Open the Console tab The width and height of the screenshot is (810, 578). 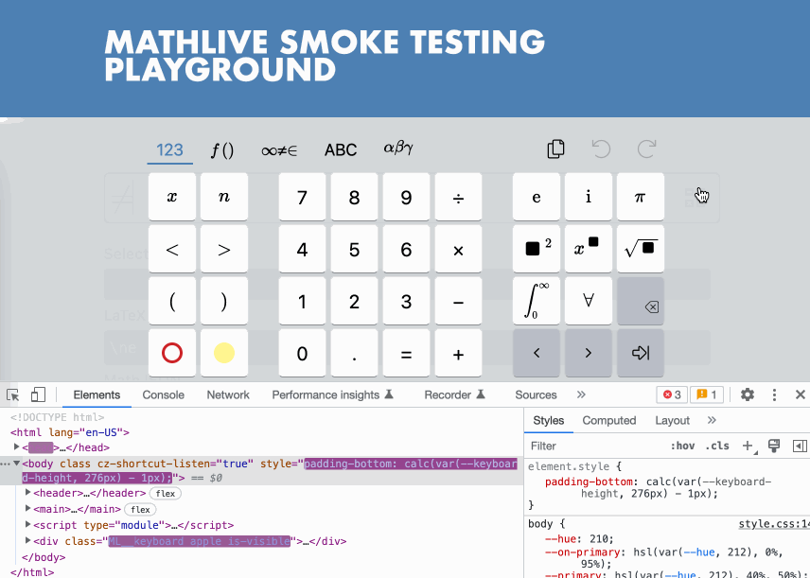pos(164,394)
